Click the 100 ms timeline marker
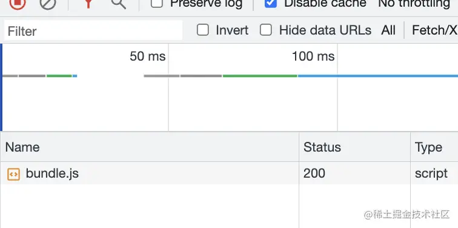The image size is (458, 228). tap(313, 56)
